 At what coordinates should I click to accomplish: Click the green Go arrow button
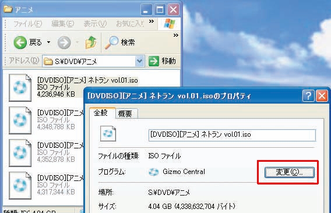154,61
